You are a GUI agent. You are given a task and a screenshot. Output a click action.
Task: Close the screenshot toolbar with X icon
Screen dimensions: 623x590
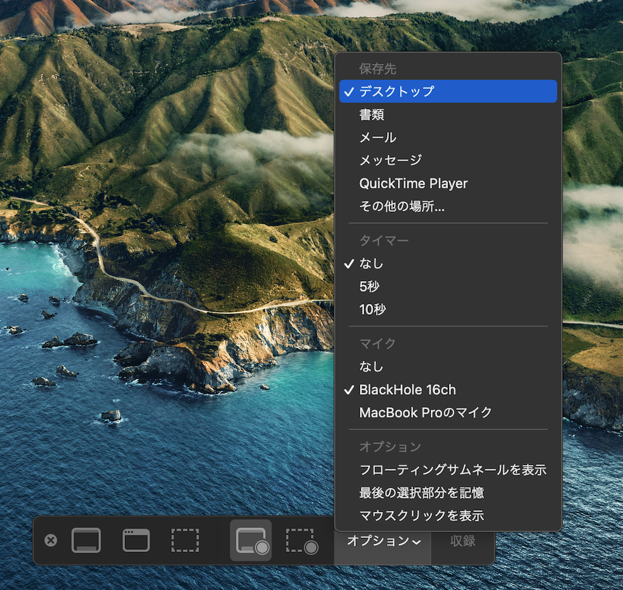point(51,541)
